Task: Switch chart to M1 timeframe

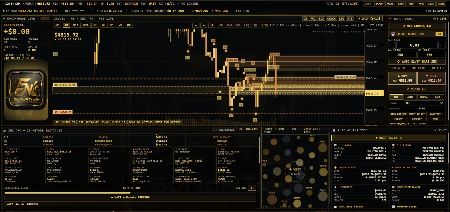Action: coord(58,25)
